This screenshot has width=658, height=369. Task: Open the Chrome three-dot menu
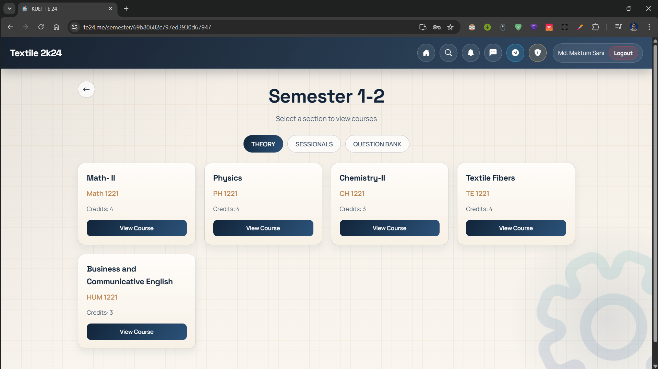point(649,27)
